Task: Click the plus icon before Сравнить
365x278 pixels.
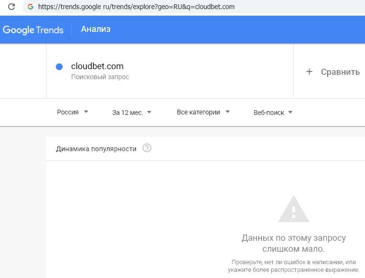Action: click(x=309, y=72)
